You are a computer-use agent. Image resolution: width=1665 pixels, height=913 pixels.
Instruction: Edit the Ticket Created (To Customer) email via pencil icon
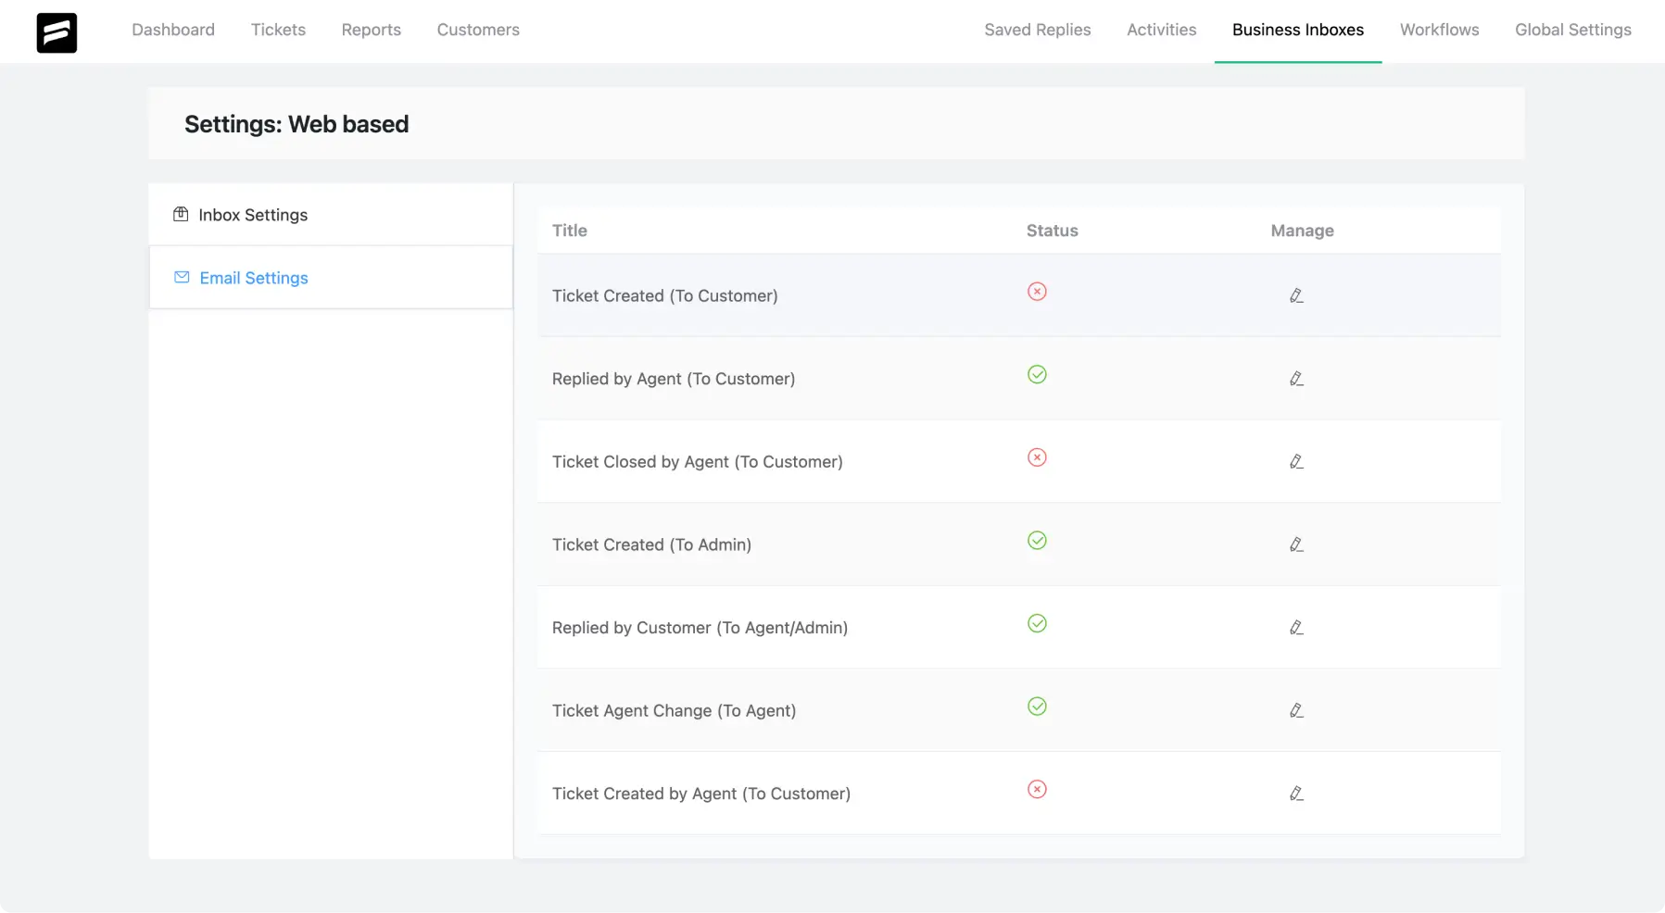pos(1296,294)
